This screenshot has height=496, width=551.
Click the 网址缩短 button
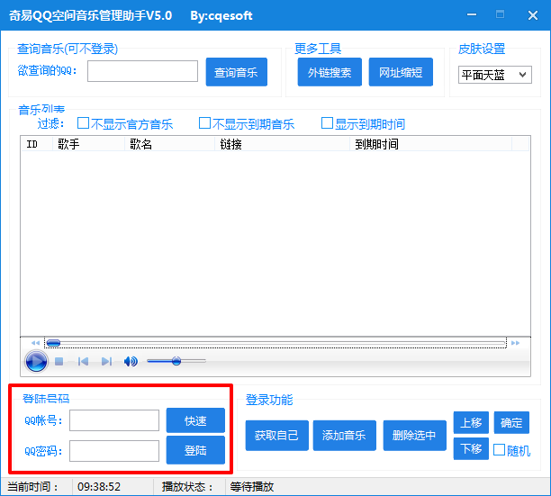pyautogui.click(x=401, y=72)
